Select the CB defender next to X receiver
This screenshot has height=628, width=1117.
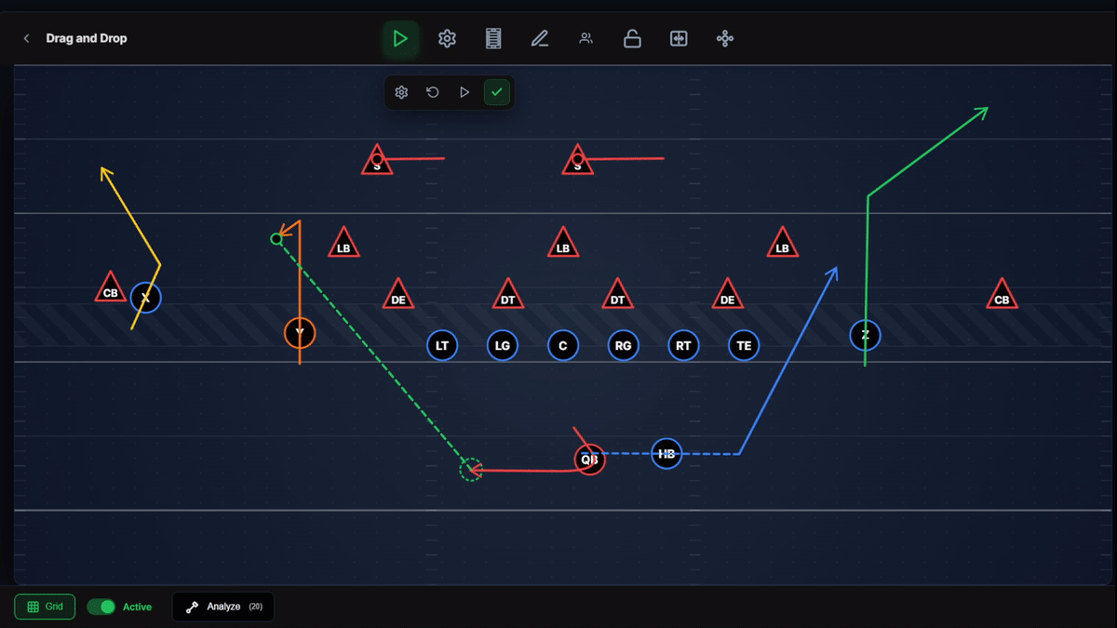tap(111, 289)
